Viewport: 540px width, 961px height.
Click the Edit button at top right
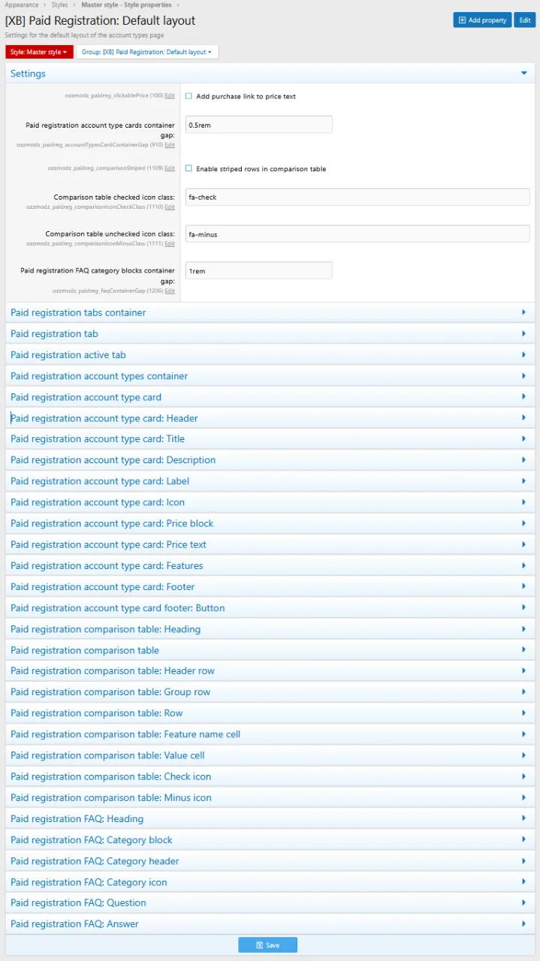(524, 20)
